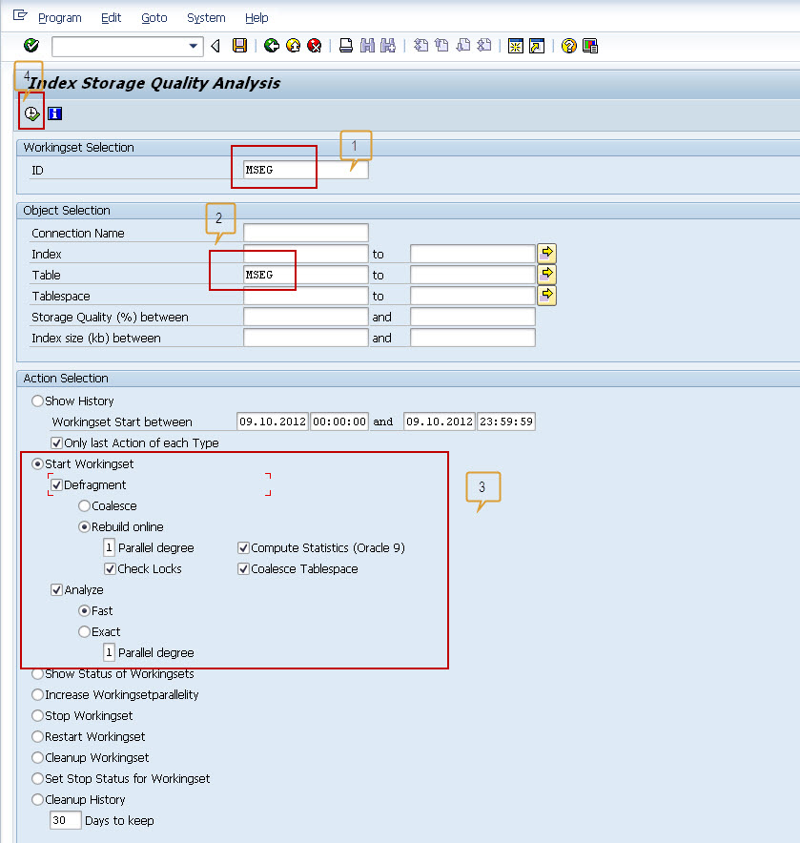Open program documentation via the Information icon
The height and width of the screenshot is (843, 800).
click(54, 113)
